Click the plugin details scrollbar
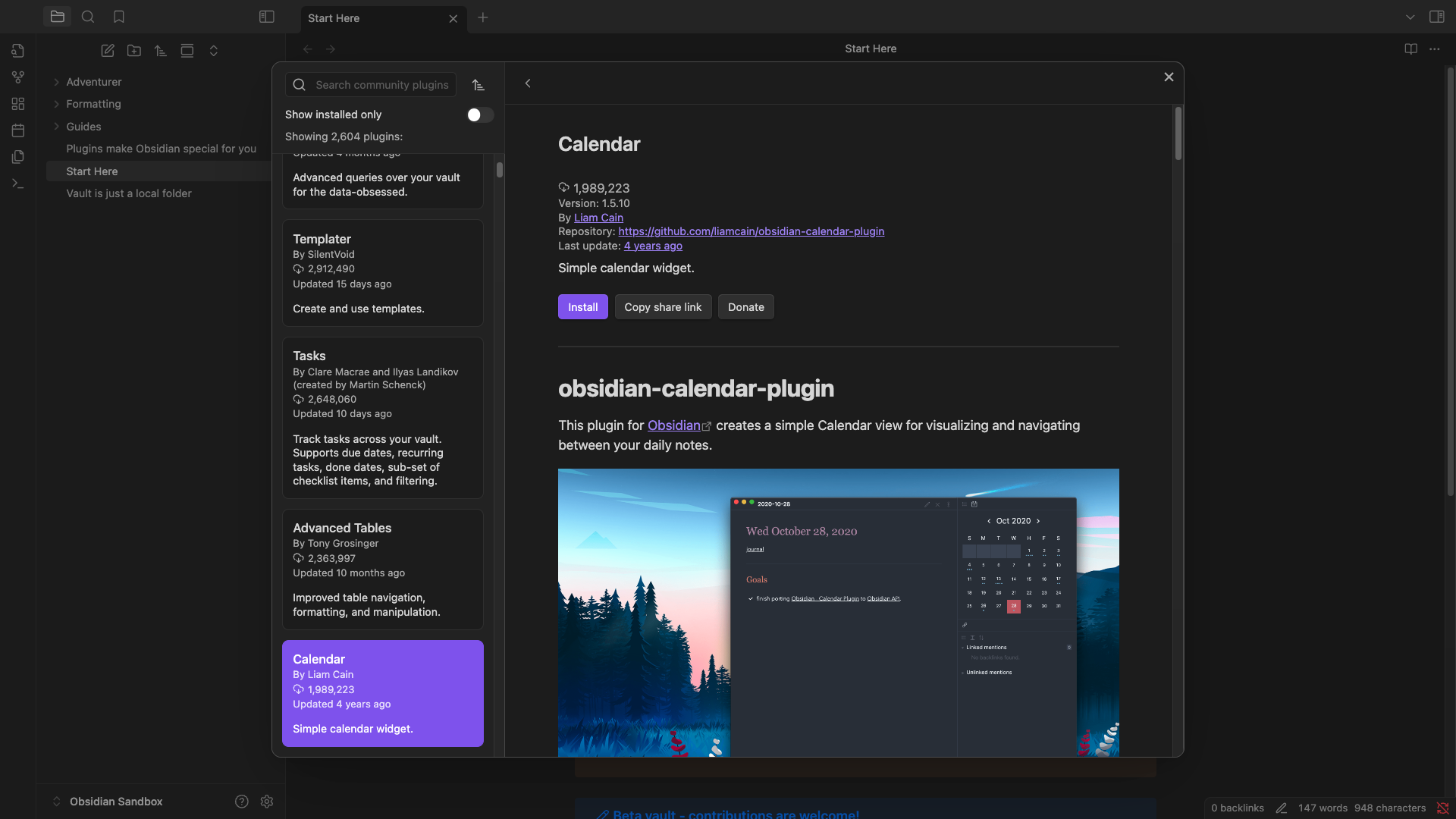1456x819 pixels. pos(1178,133)
